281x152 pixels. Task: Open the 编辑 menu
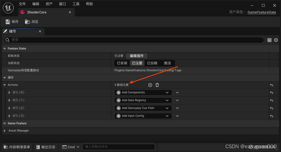36,4
